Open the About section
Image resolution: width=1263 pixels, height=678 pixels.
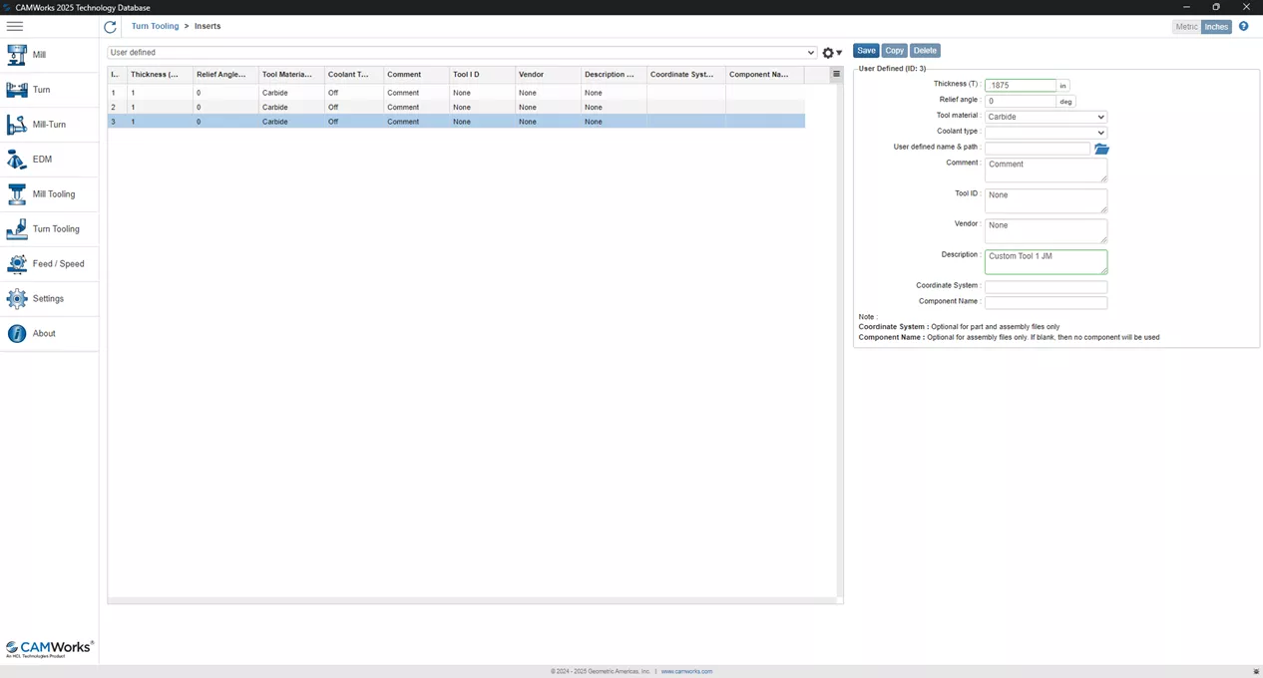click(44, 333)
